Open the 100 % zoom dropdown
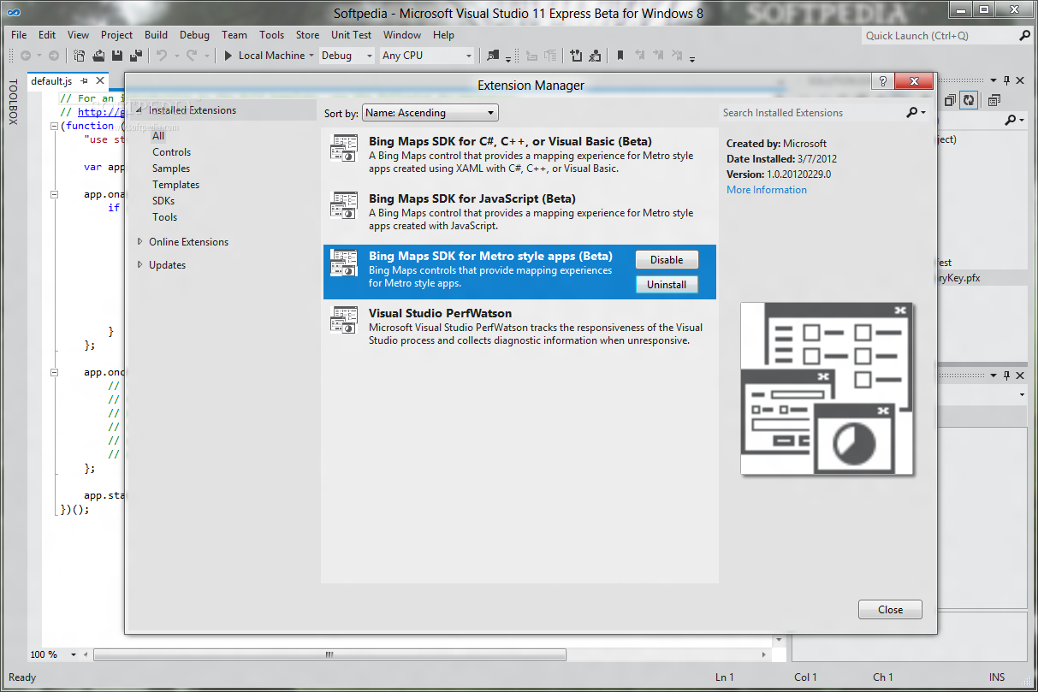Screen dimensions: 1038x692 74,655
